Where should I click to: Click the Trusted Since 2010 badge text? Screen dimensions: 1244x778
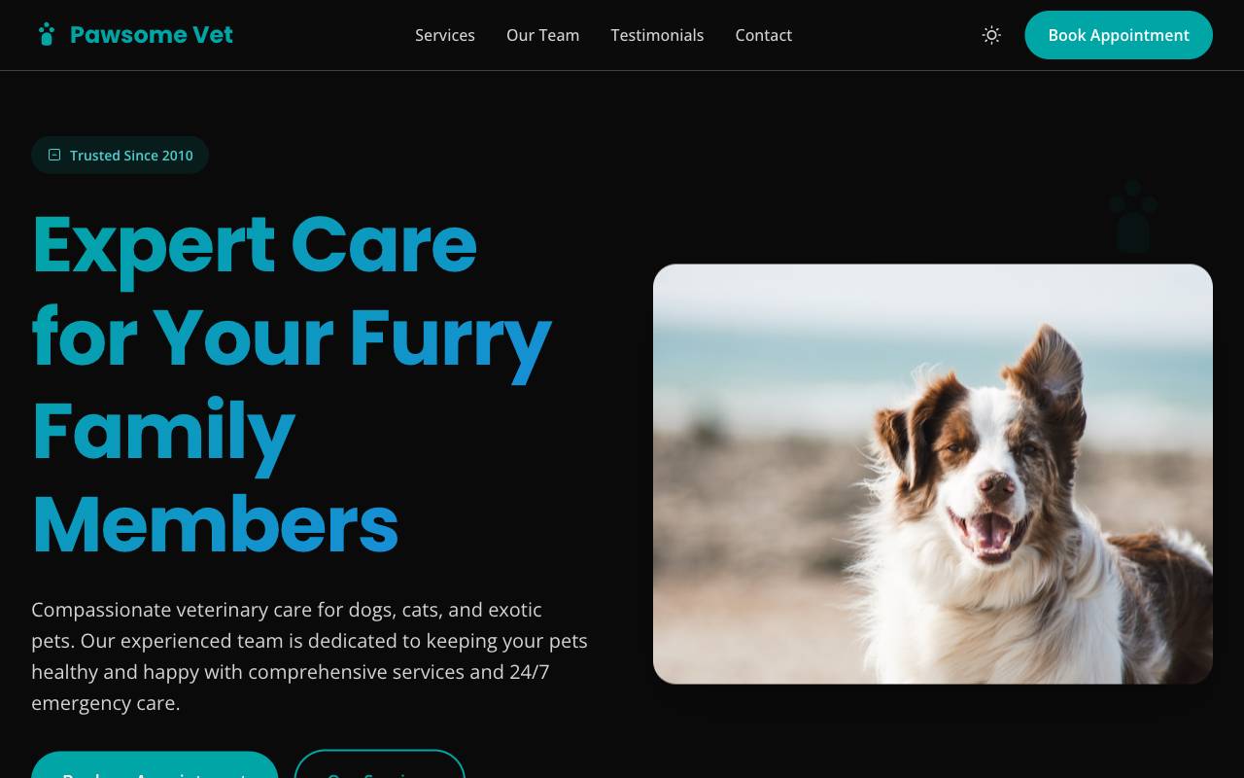pyautogui.click(x=131, y=156)
